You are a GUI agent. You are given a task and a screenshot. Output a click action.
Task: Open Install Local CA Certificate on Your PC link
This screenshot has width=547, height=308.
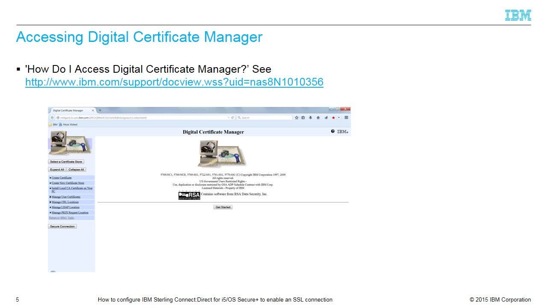(72, 190)
